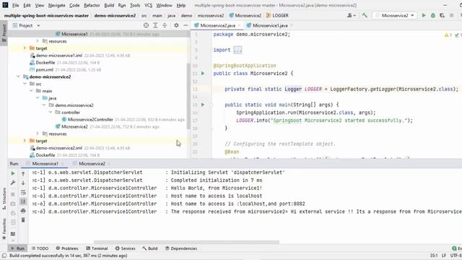
Task: Select the Microservice2 run tab
Action: click(x=92, y=164)
